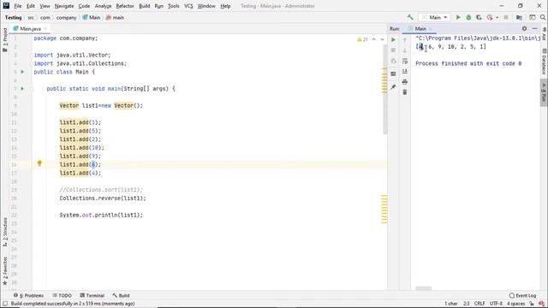Viewport: 548px width, 308px height.
Task: Click the profiler run icon
Action: [x=490, y=17]
